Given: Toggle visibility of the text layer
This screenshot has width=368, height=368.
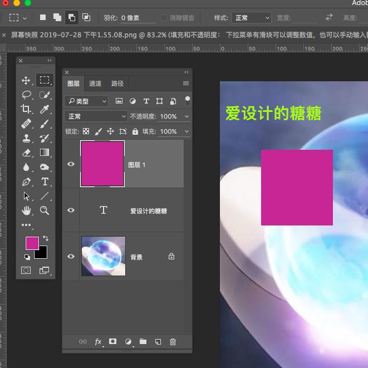Looking at the screenshot, I should pyautogui.click(x=71, y=210).
